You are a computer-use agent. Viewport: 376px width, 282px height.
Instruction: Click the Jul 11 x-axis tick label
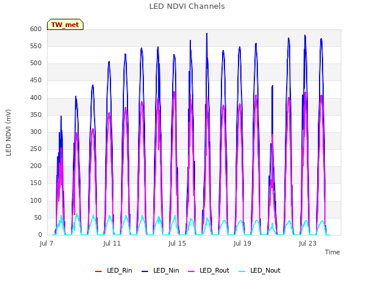[112, 243]
